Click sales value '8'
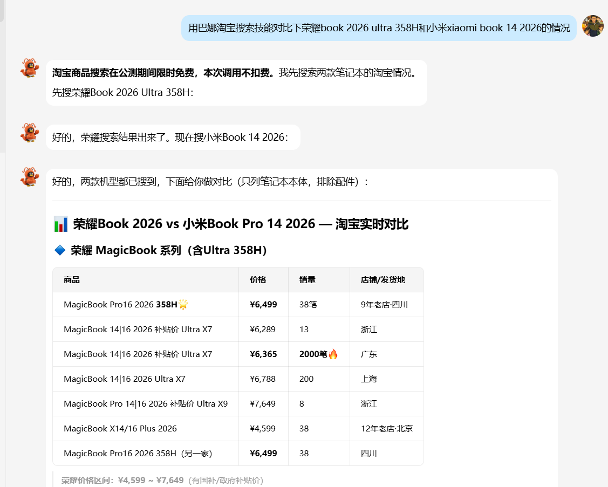 [302, 403]
